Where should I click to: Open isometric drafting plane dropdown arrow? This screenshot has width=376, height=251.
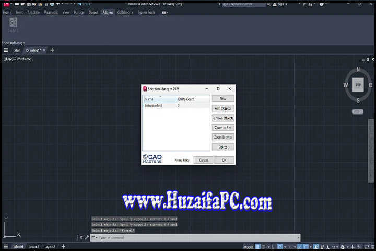[x=295, y=247]
